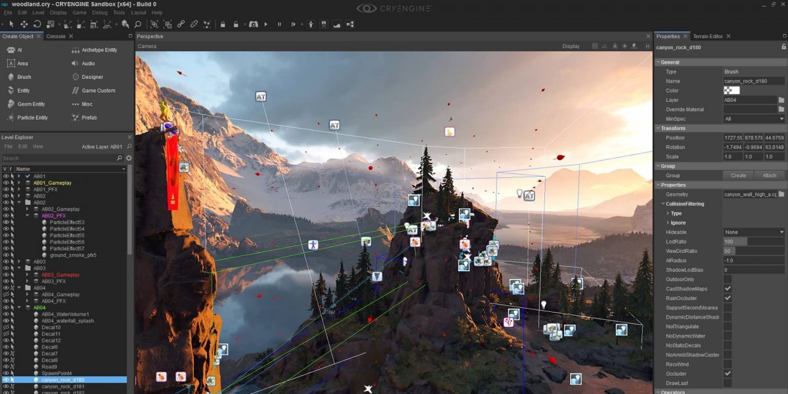Hide the canyon_rock_d180 layer visibility
Screen dimensions: 788x394
point(5,380)
